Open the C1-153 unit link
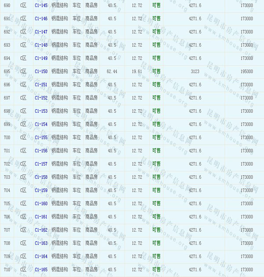 41,111
